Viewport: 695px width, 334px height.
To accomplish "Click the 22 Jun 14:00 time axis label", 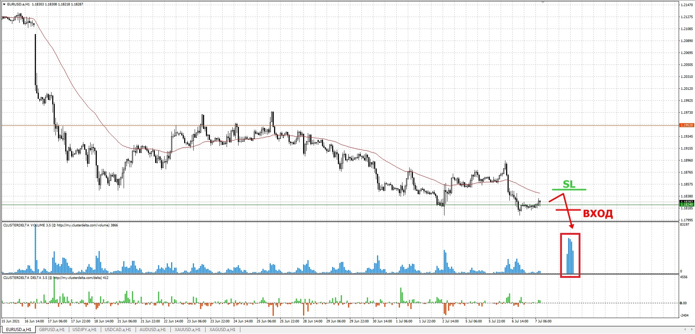I will click(x=173, y=321).
